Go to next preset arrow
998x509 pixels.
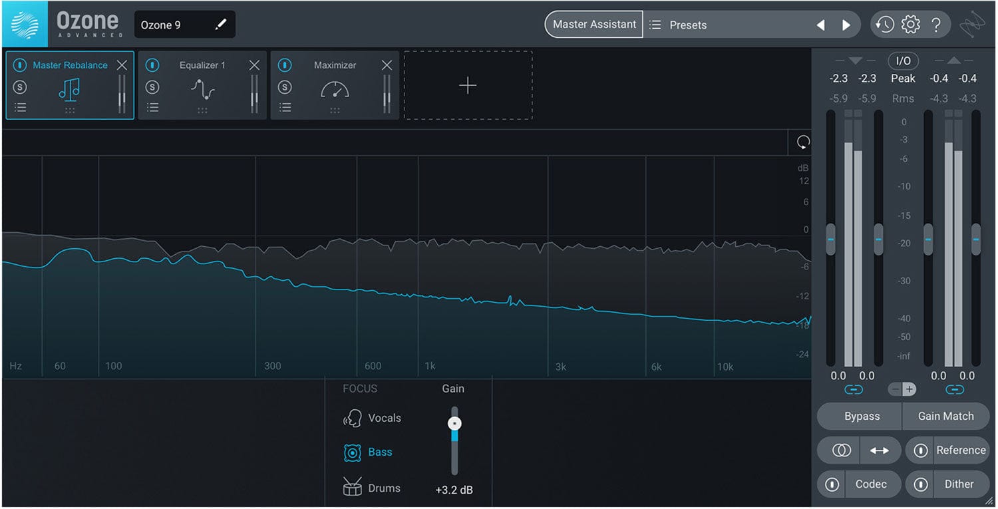846,25
